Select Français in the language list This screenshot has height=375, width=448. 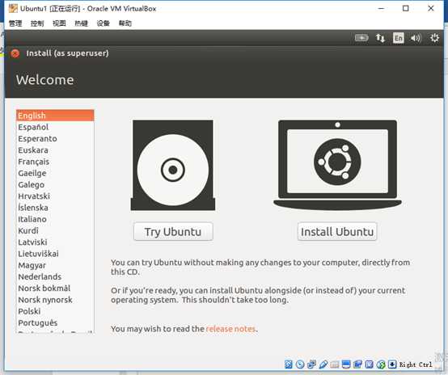coord(55,162)
